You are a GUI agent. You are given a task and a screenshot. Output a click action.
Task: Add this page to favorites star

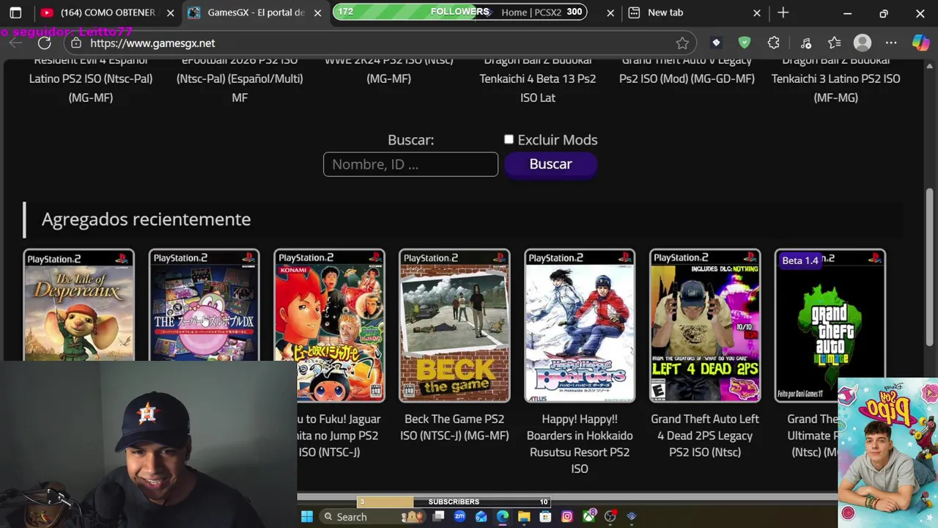click(682, 43)
